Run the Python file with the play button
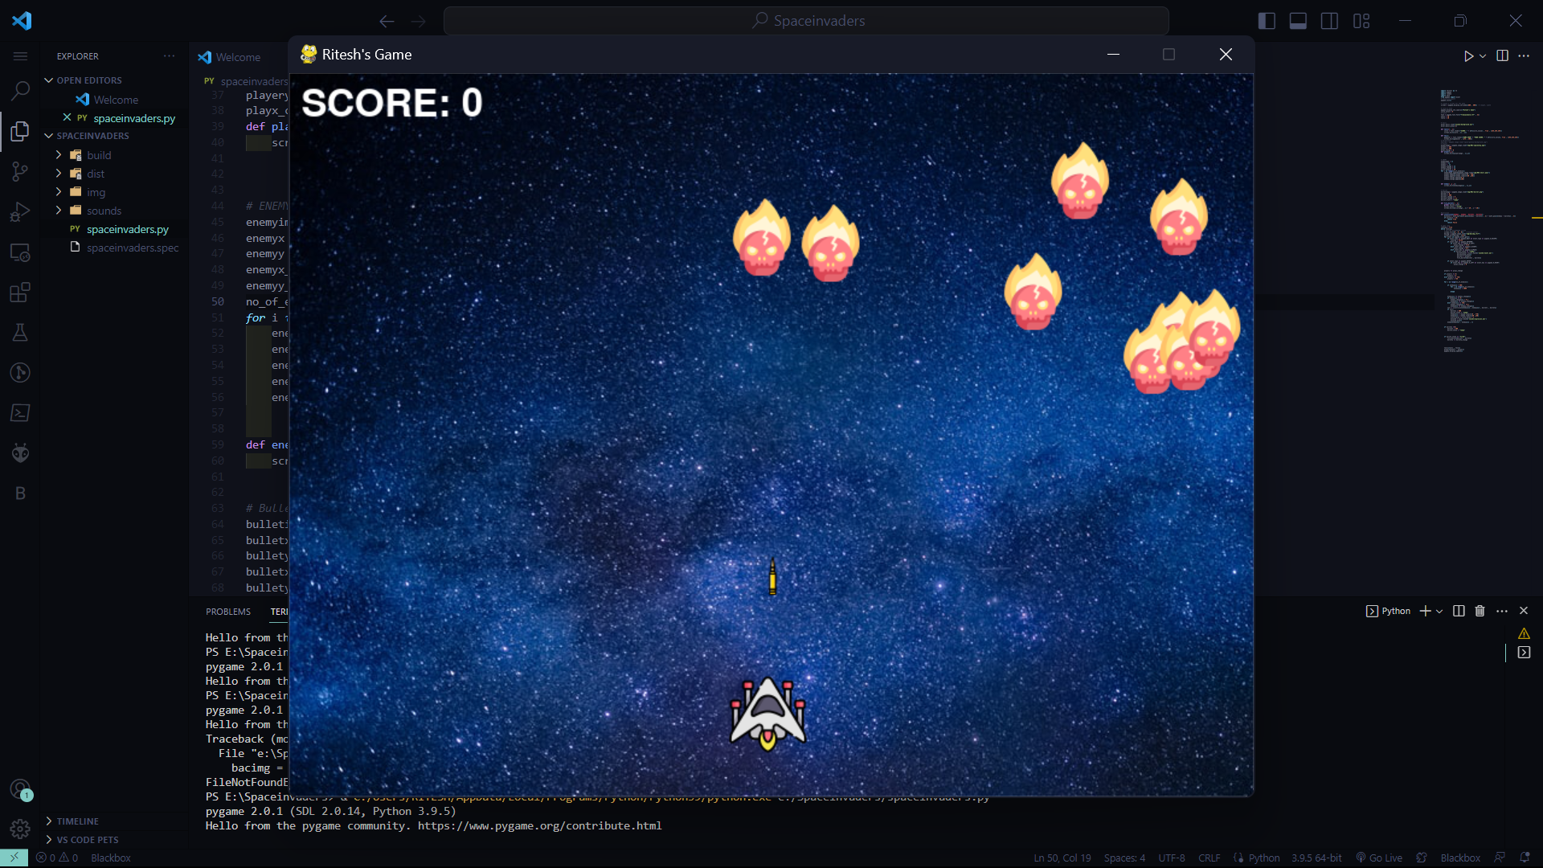 (1469, 56)
